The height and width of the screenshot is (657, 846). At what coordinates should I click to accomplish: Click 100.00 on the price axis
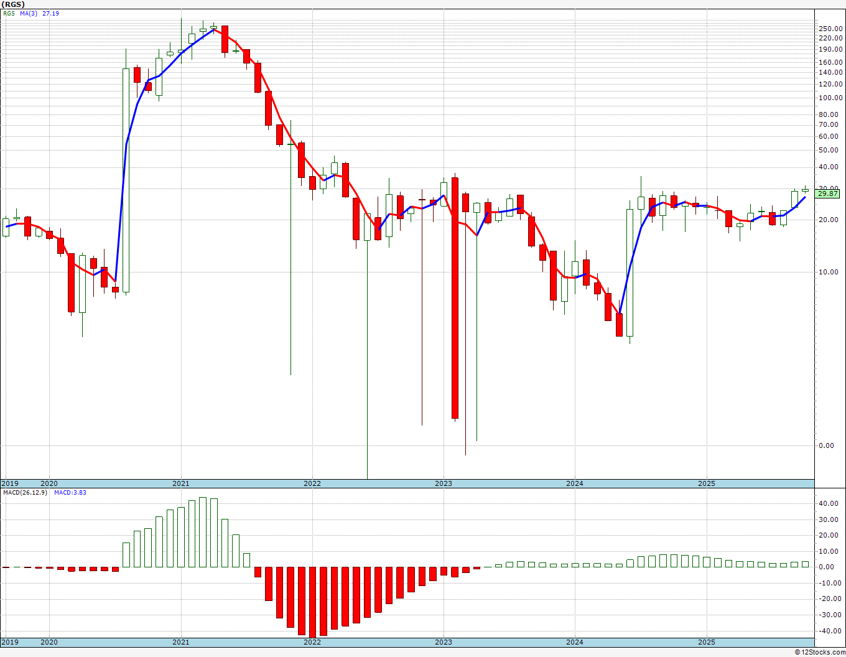(831, 98)
